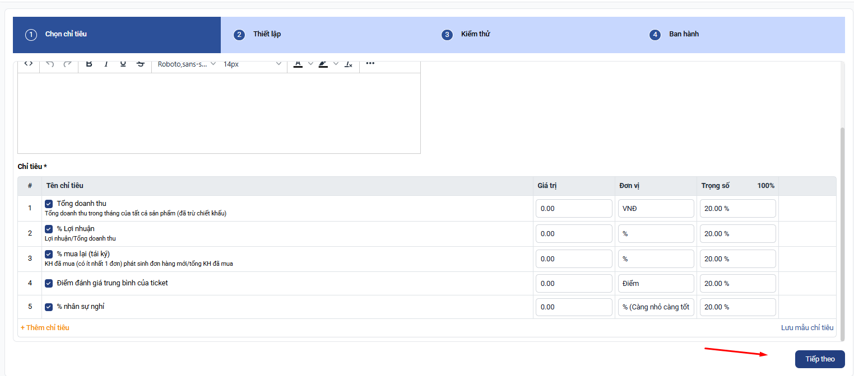Screen dimensions: 854x376
Task: Go to the Kiểm thử step
Action: click(x=475, y=34)
